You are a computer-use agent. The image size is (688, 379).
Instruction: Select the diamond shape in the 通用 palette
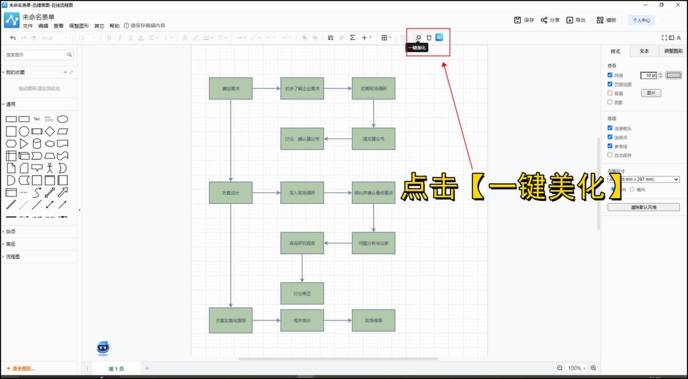click(x=50, y=131)
